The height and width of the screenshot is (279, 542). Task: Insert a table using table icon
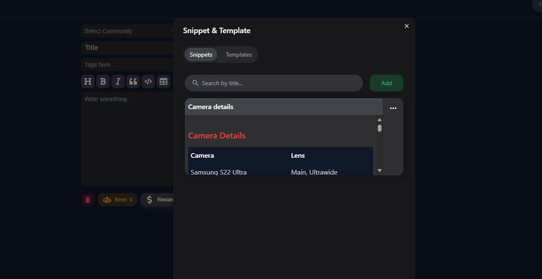(163, 81)
